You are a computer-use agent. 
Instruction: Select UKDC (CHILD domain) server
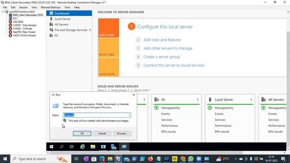[24, 35]
